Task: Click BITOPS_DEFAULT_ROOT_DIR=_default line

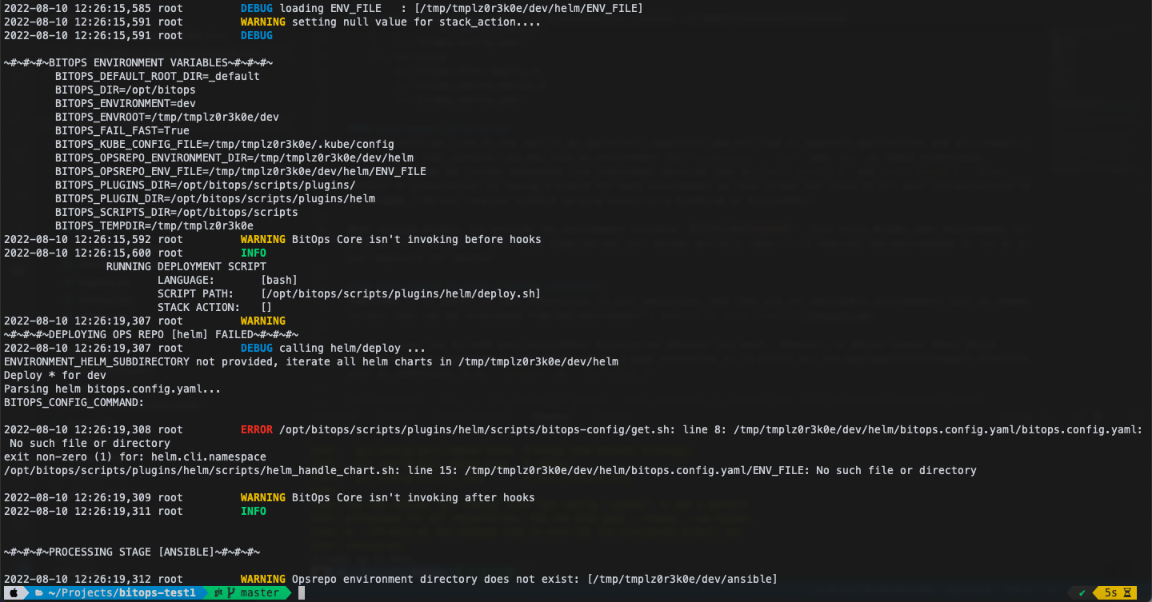Action: pyautogui.click(x=158, y=76)
